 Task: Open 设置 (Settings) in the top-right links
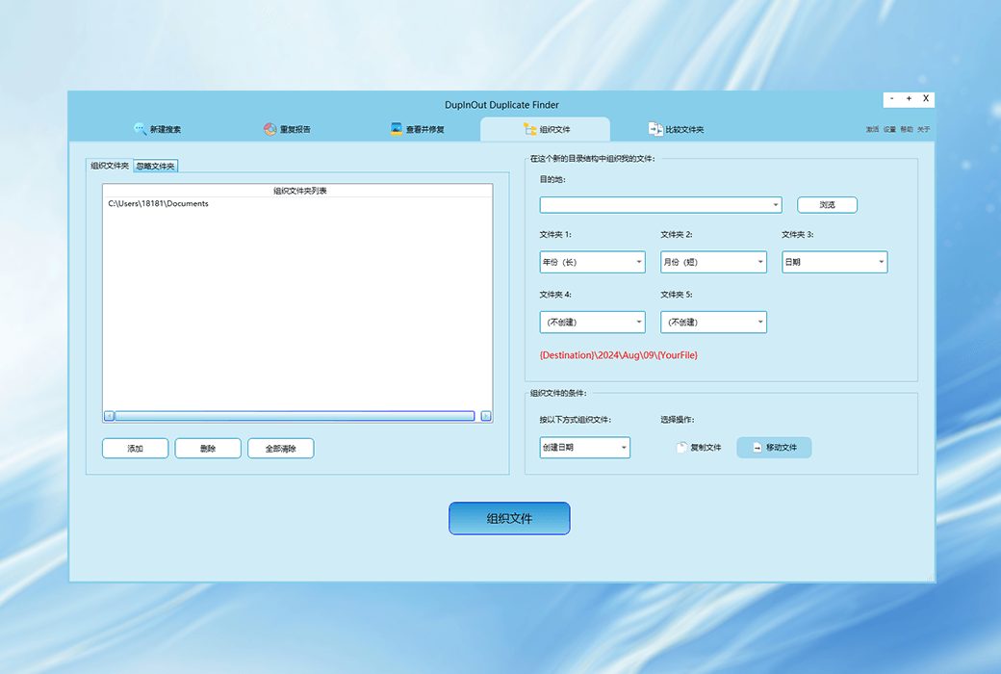(889, 130)
